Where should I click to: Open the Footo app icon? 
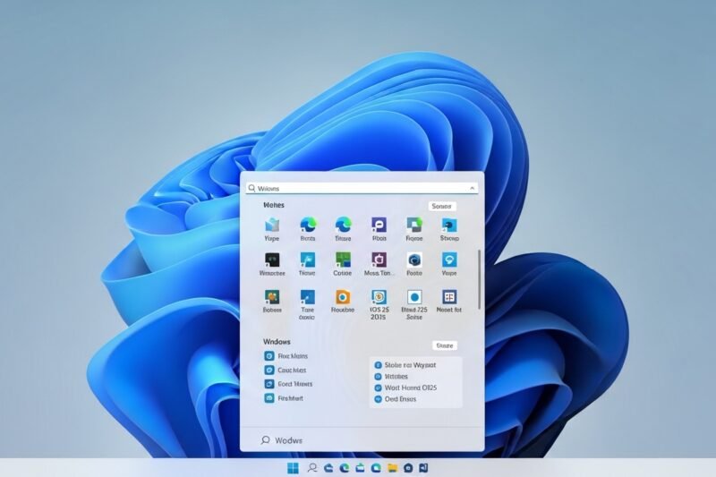pyautogui.click(x=414, y=260)
